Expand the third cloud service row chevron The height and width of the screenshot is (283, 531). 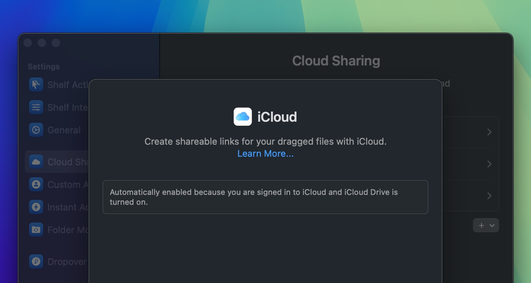489,196
